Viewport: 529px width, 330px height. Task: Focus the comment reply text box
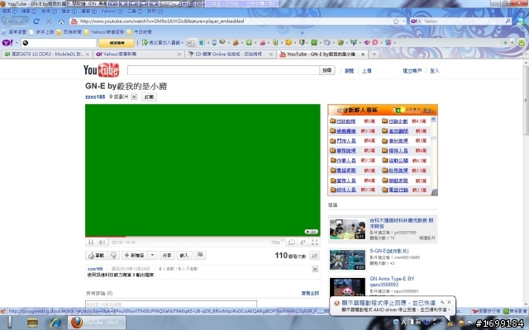pos(171,304)
